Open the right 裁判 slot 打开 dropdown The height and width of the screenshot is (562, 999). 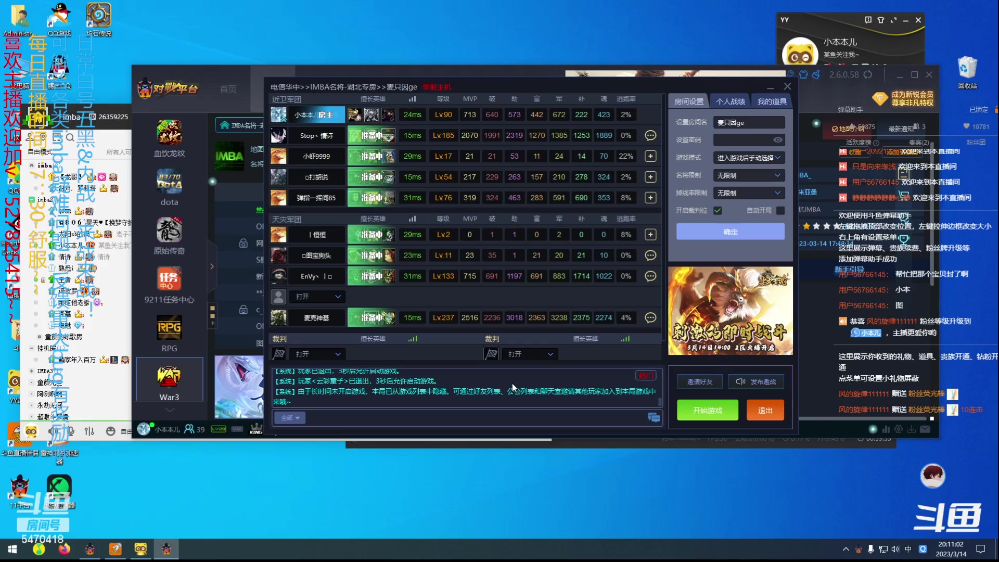pos(530,354)
